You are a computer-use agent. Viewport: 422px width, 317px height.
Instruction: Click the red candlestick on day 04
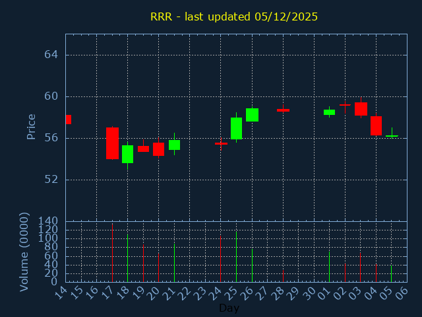pos(376,125)
